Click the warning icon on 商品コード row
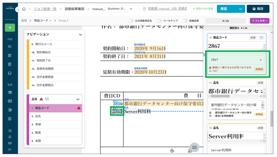The image size is (277, 157). (79, 108)
